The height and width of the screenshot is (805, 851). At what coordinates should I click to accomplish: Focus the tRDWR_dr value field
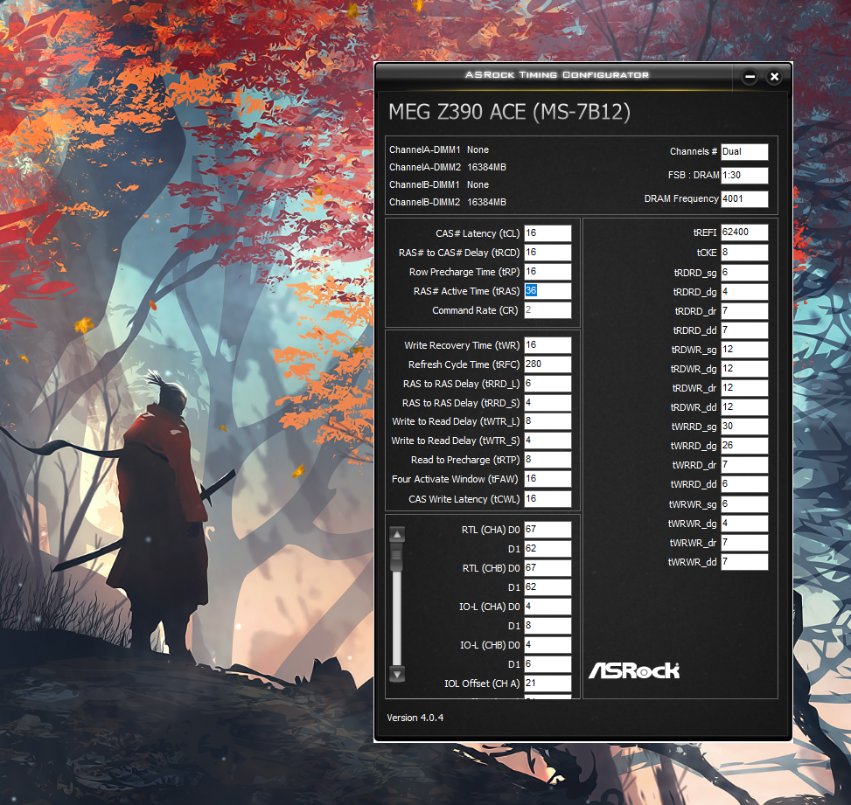pyautogui.click(x=744, y=388)
